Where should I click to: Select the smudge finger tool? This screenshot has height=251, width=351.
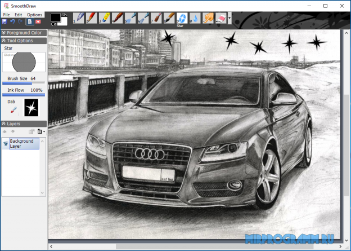[208, 18]
